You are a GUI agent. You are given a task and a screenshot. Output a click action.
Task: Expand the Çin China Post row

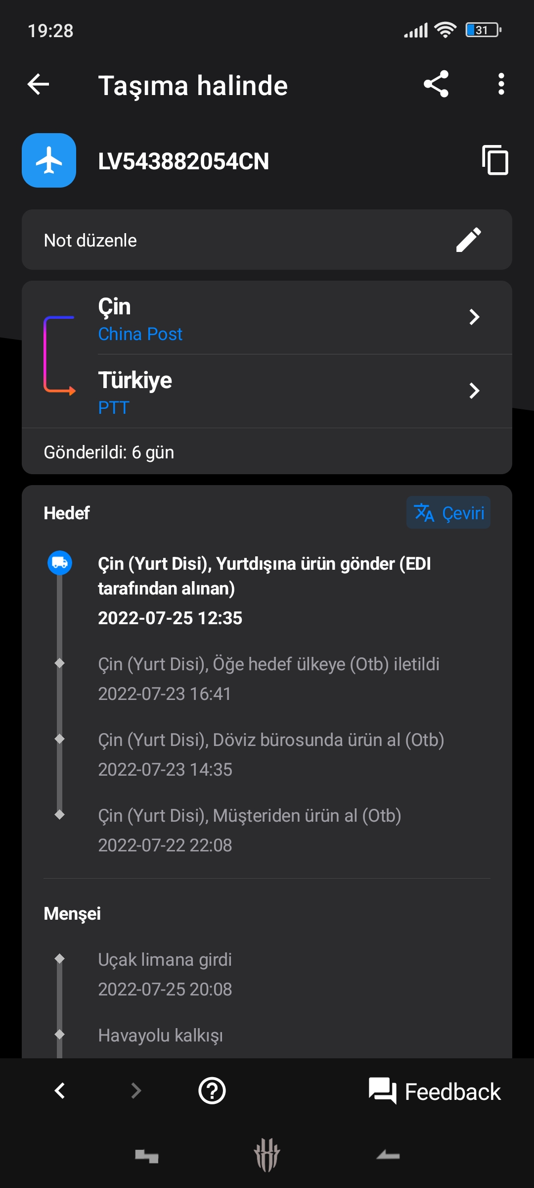pyautogui.click(x=474, y=317)
